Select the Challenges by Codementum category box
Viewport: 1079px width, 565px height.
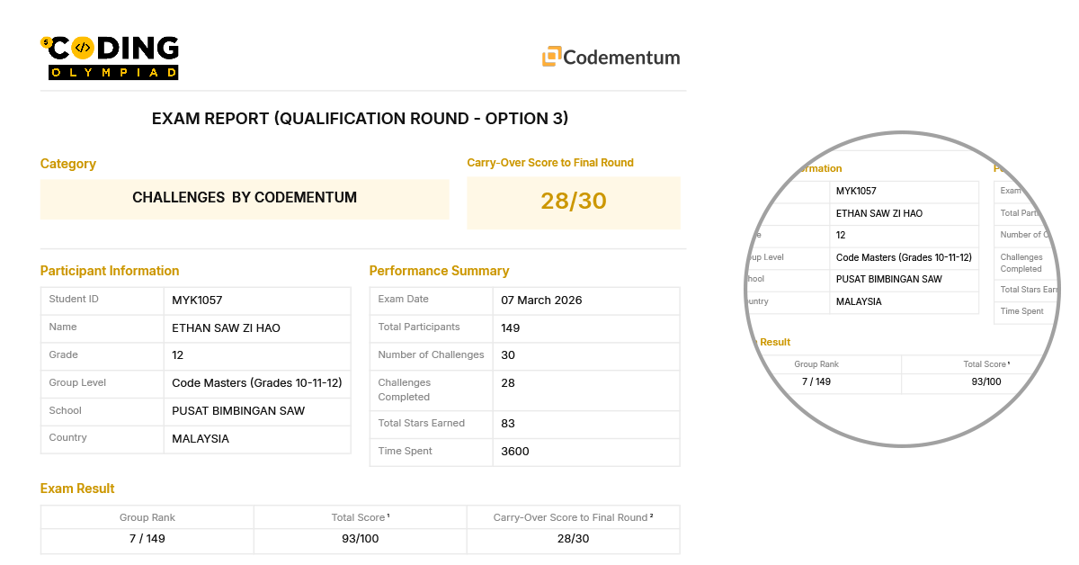(x=245, y=198)
